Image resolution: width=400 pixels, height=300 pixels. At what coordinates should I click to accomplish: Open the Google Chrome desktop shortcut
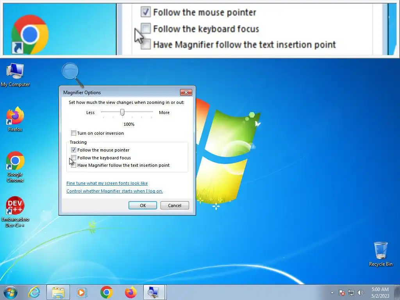coord(15,166)
